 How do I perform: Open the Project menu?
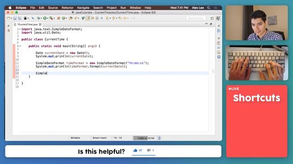pos(112,8)
